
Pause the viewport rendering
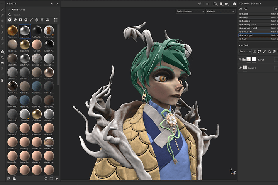pos(207,4)
